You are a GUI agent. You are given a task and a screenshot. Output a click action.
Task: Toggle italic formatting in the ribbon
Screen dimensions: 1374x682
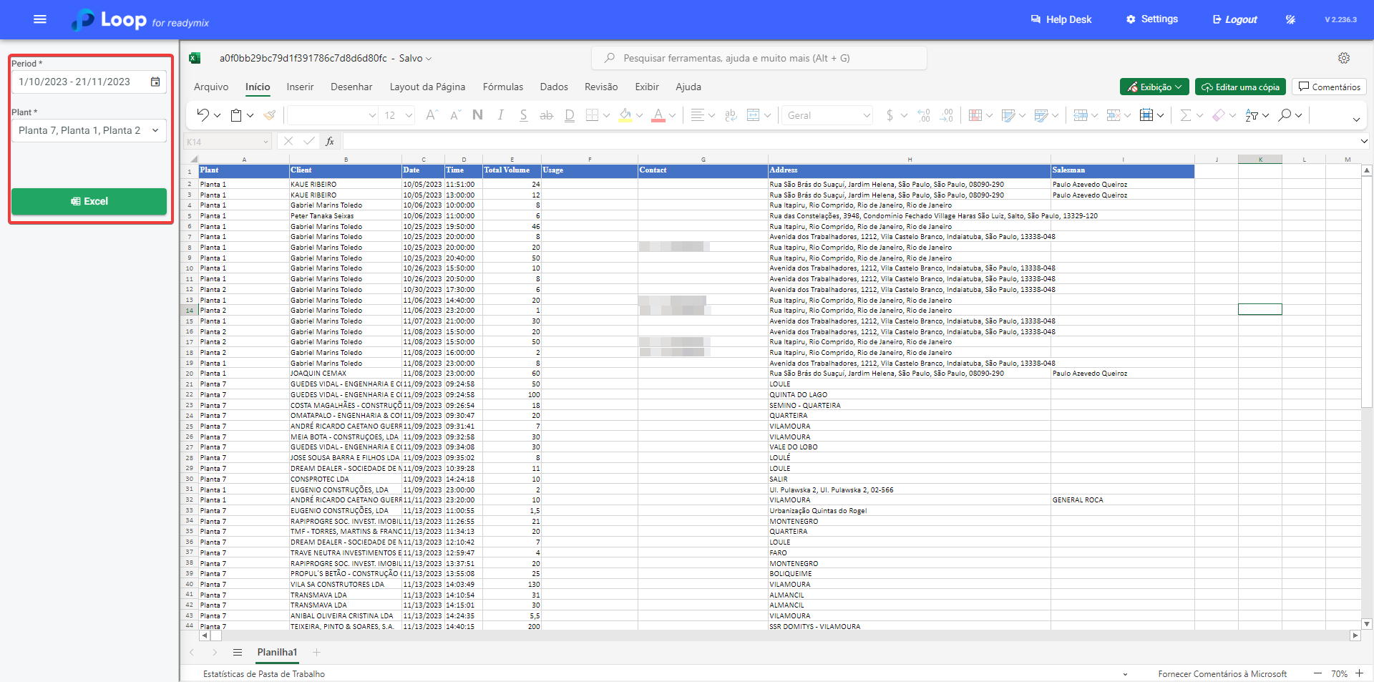pyautogui.click(x=500, y=115)
